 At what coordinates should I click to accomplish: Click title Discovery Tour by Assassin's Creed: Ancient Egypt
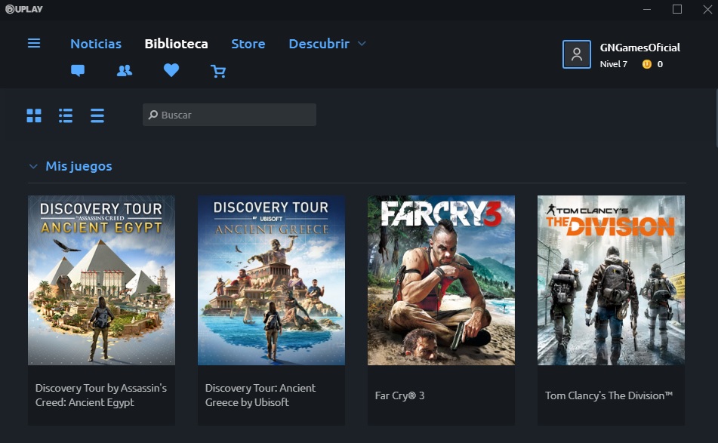click(x=101, y=395)
